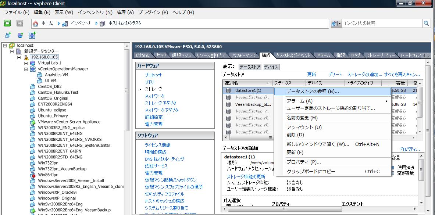
Task: Open the ファイル (F) menu
Action: (17, 12)
